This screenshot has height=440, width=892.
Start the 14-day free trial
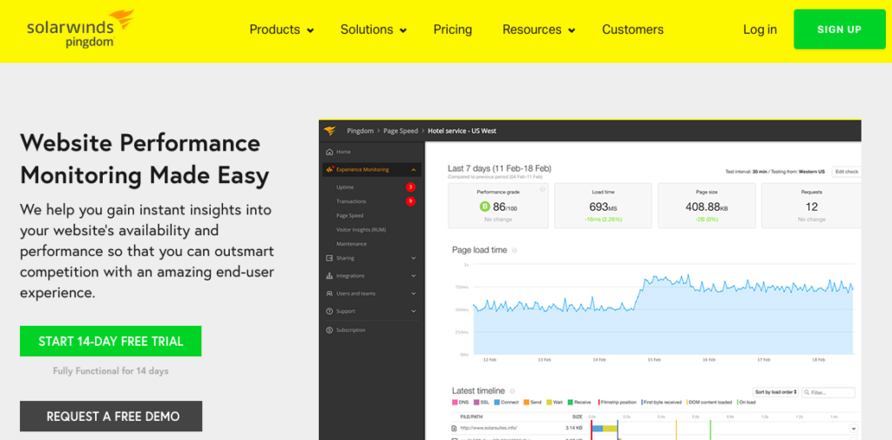tap(111, 341)
